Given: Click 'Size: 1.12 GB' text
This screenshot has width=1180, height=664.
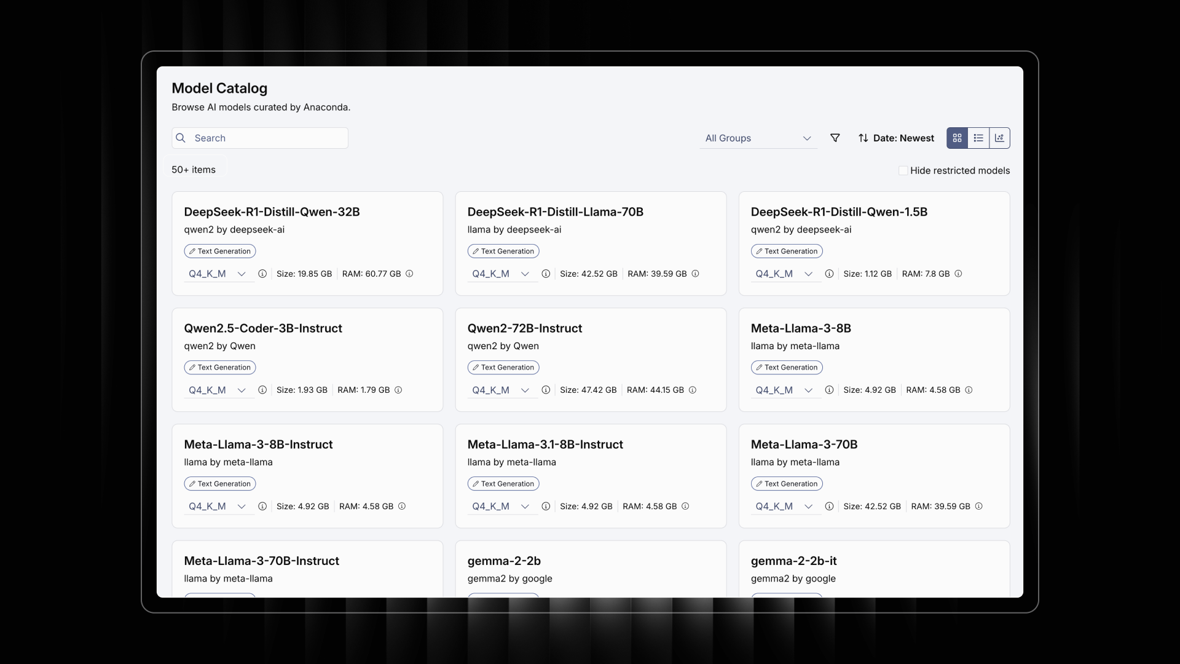Looking at the screenshot, I should click(867, 274).
